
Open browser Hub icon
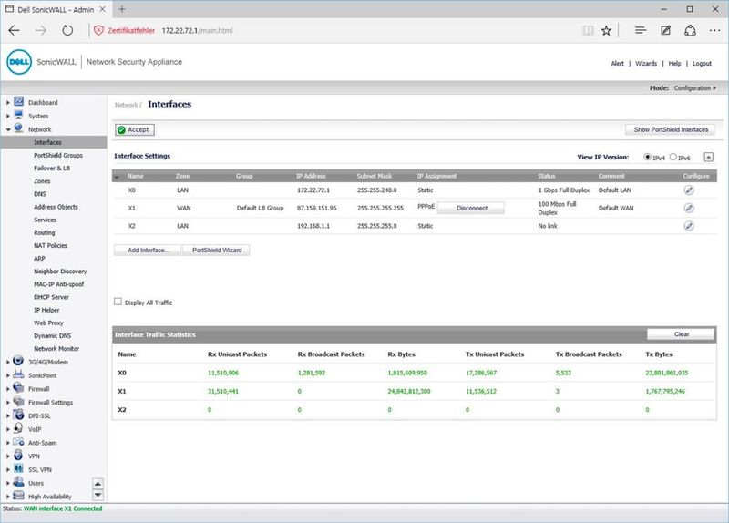(x=641, y=30)
